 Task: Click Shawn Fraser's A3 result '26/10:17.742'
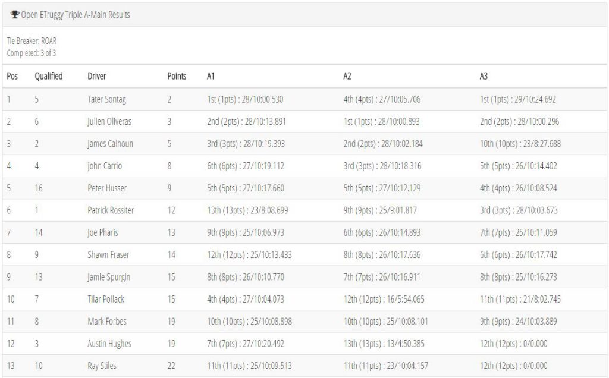coord(536,254)
